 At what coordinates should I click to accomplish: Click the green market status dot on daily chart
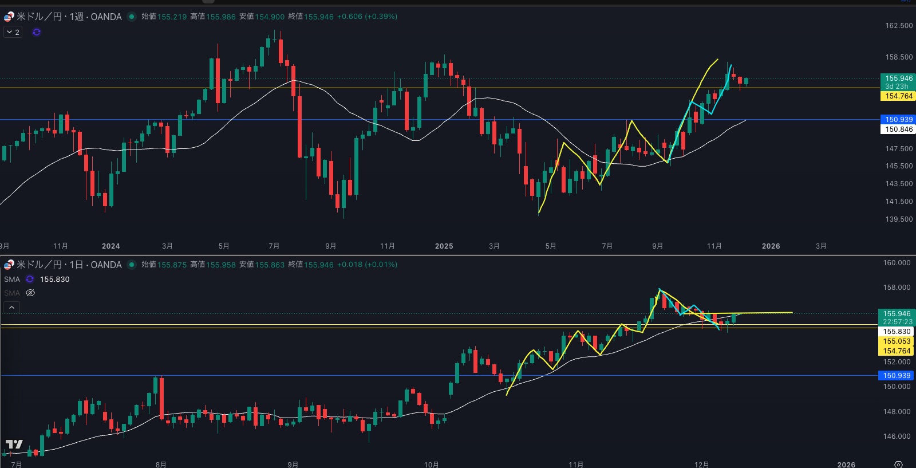click(x=132, y=265)
